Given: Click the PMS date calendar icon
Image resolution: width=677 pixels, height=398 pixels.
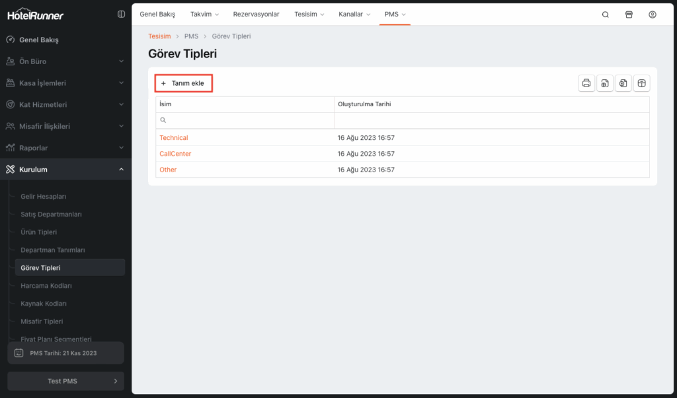Looking at the screenshot, I should (x=19, y=353).
